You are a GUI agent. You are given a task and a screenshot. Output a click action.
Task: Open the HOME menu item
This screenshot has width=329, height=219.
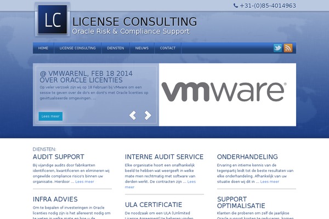click(x=43, y=48)
